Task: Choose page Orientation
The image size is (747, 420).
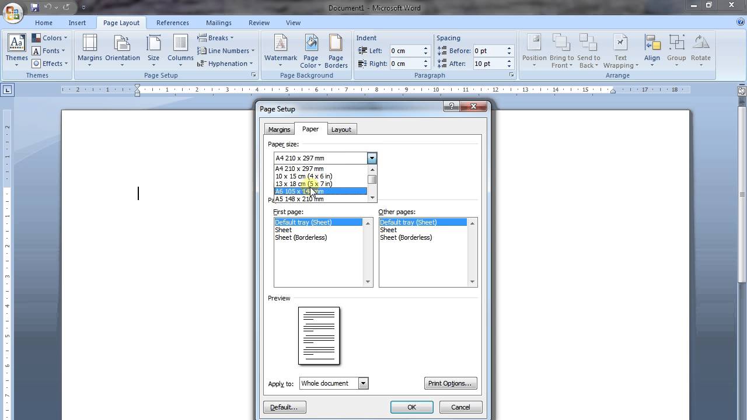Action: (x=122, y=50)
